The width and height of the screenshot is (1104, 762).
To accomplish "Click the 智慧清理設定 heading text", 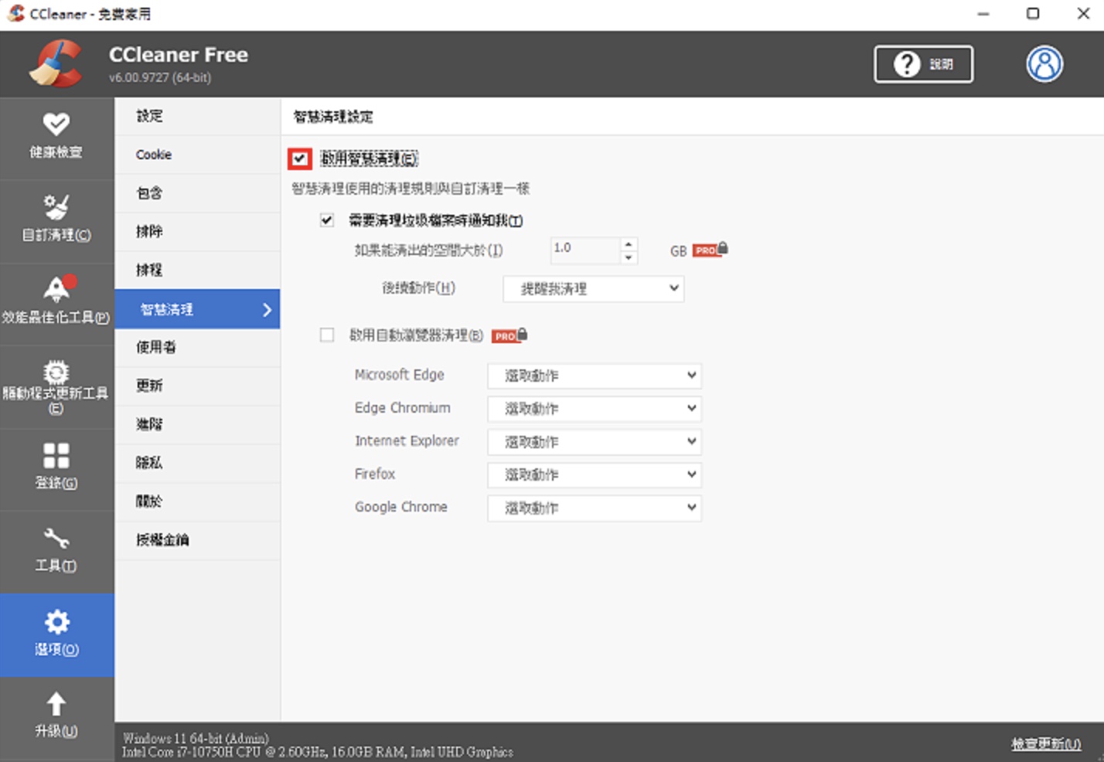I will (x=333, y=117).
